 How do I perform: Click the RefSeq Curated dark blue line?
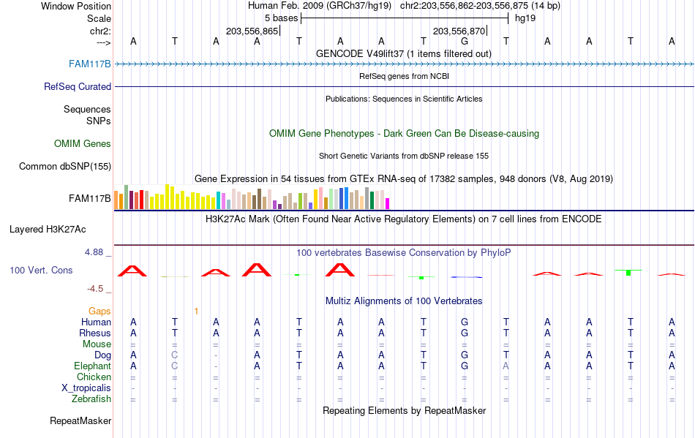click(x=404, y=87)
